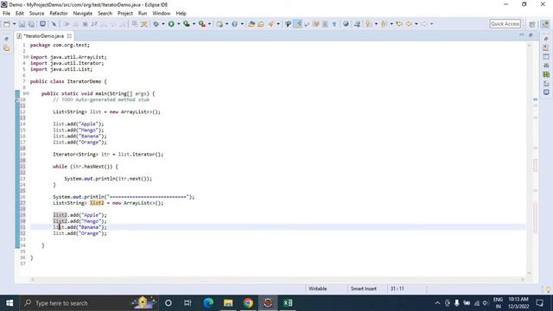Run the program with green Run button
Screen dimensions: 553x311
point(171,24)
